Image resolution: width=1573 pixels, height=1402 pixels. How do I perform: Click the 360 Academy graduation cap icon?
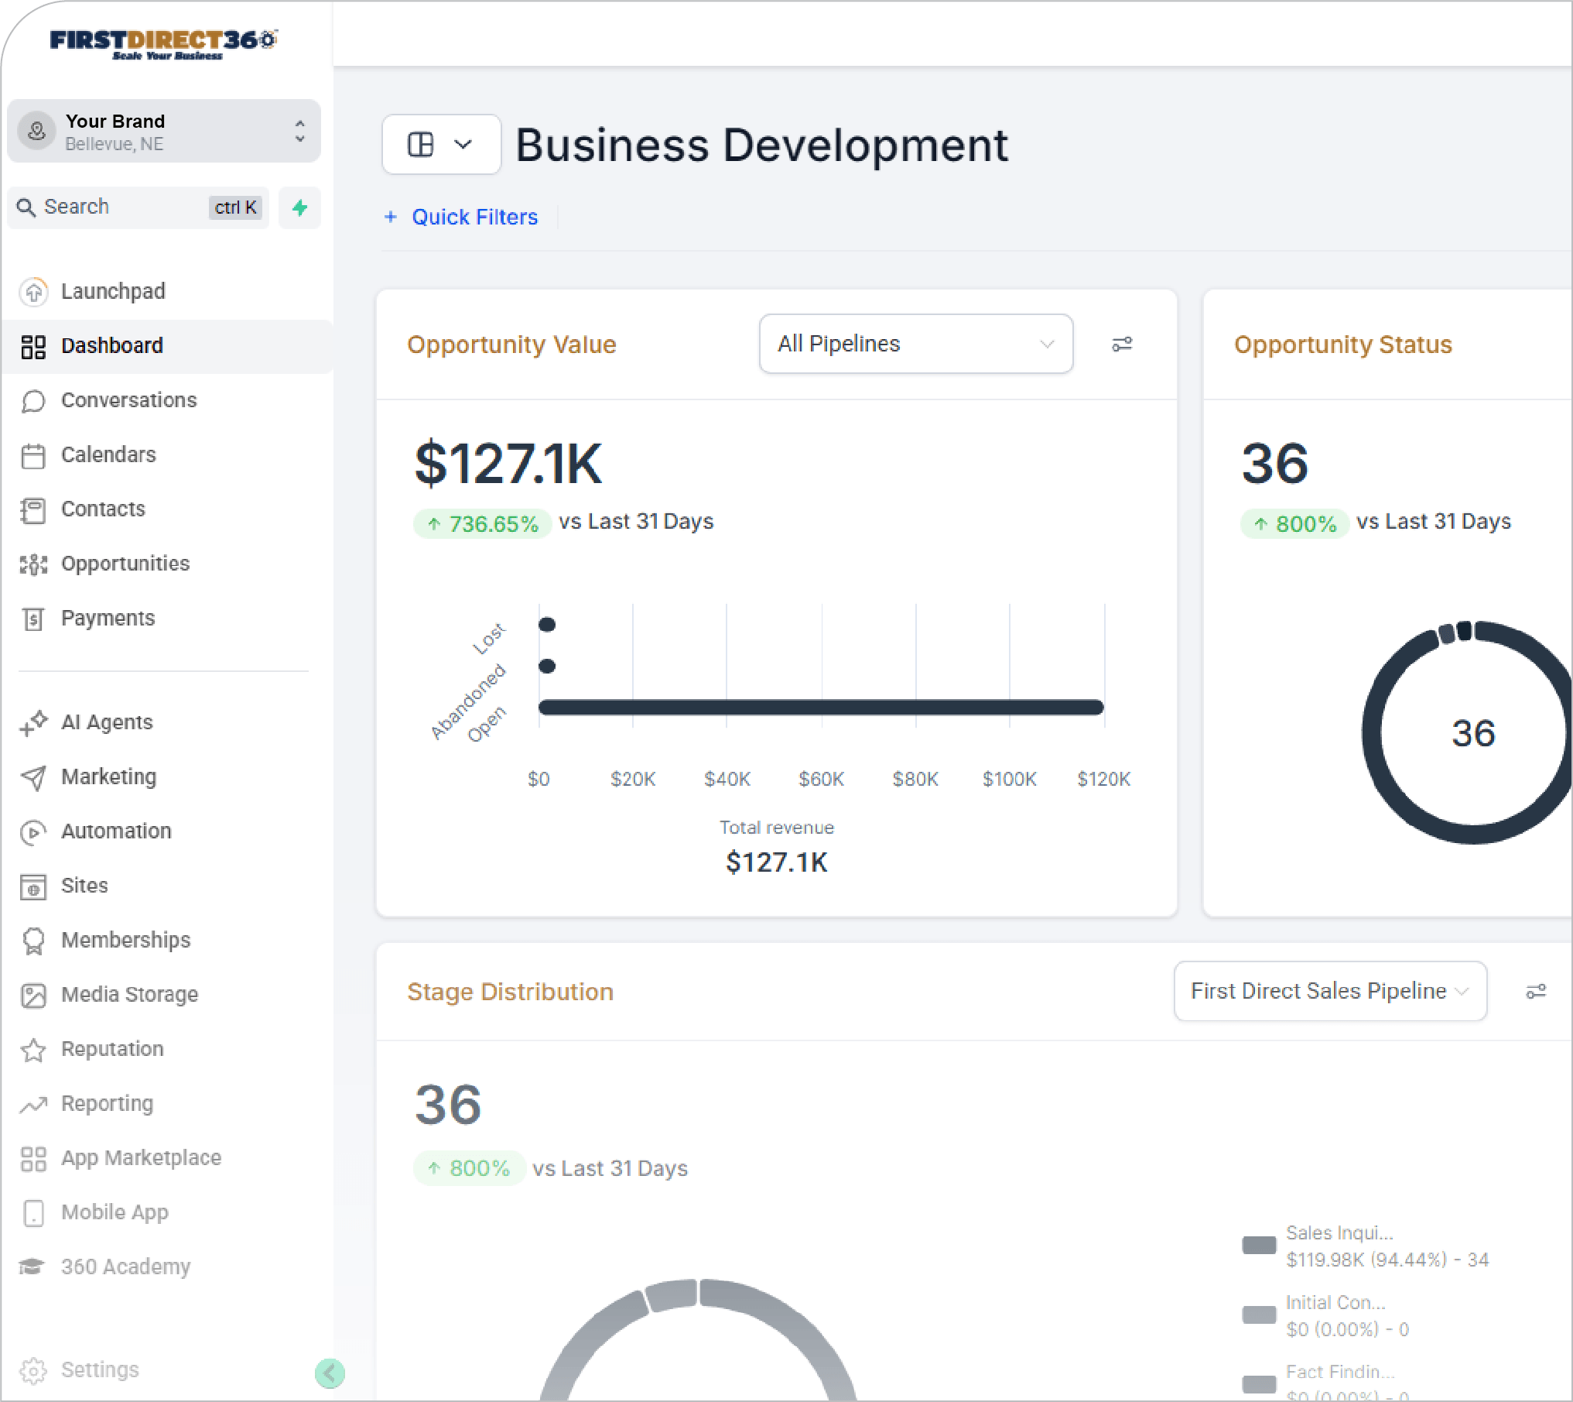click(32, 1267)
